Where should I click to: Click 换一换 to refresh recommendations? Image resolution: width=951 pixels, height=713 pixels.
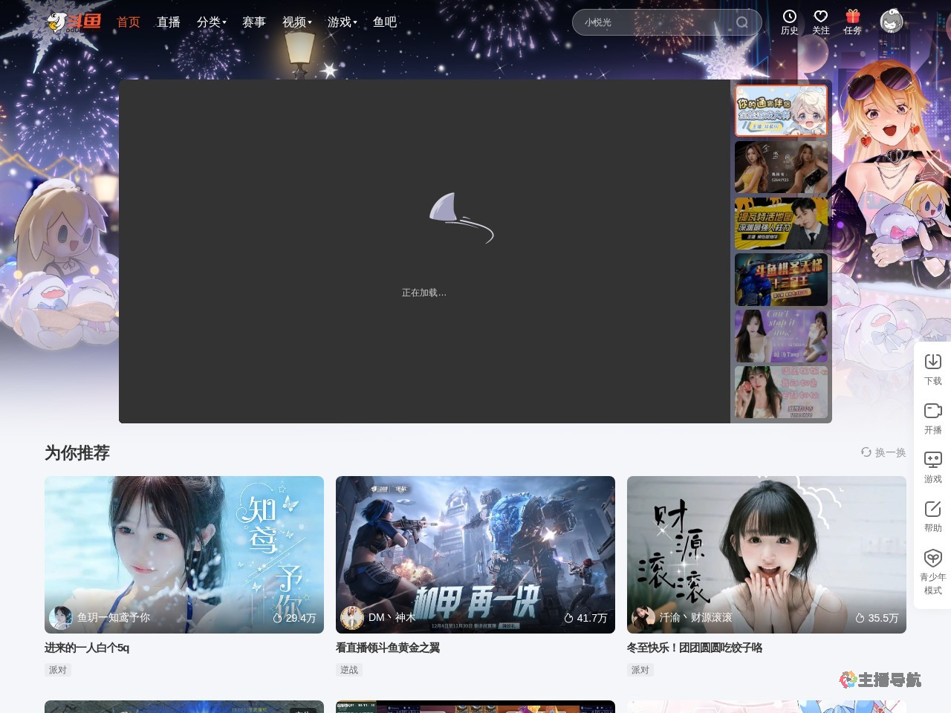883,452
